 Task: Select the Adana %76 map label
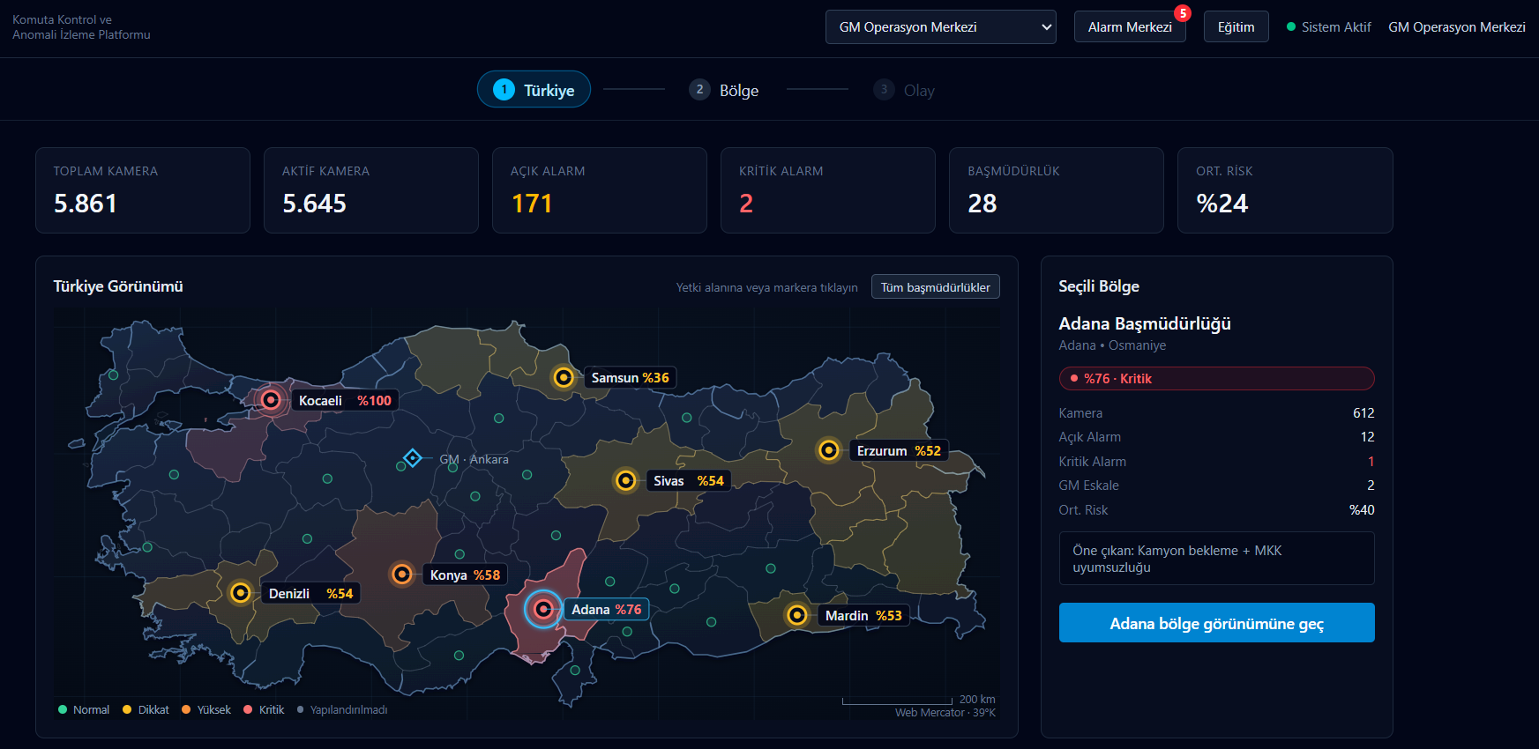coord(606,610)
